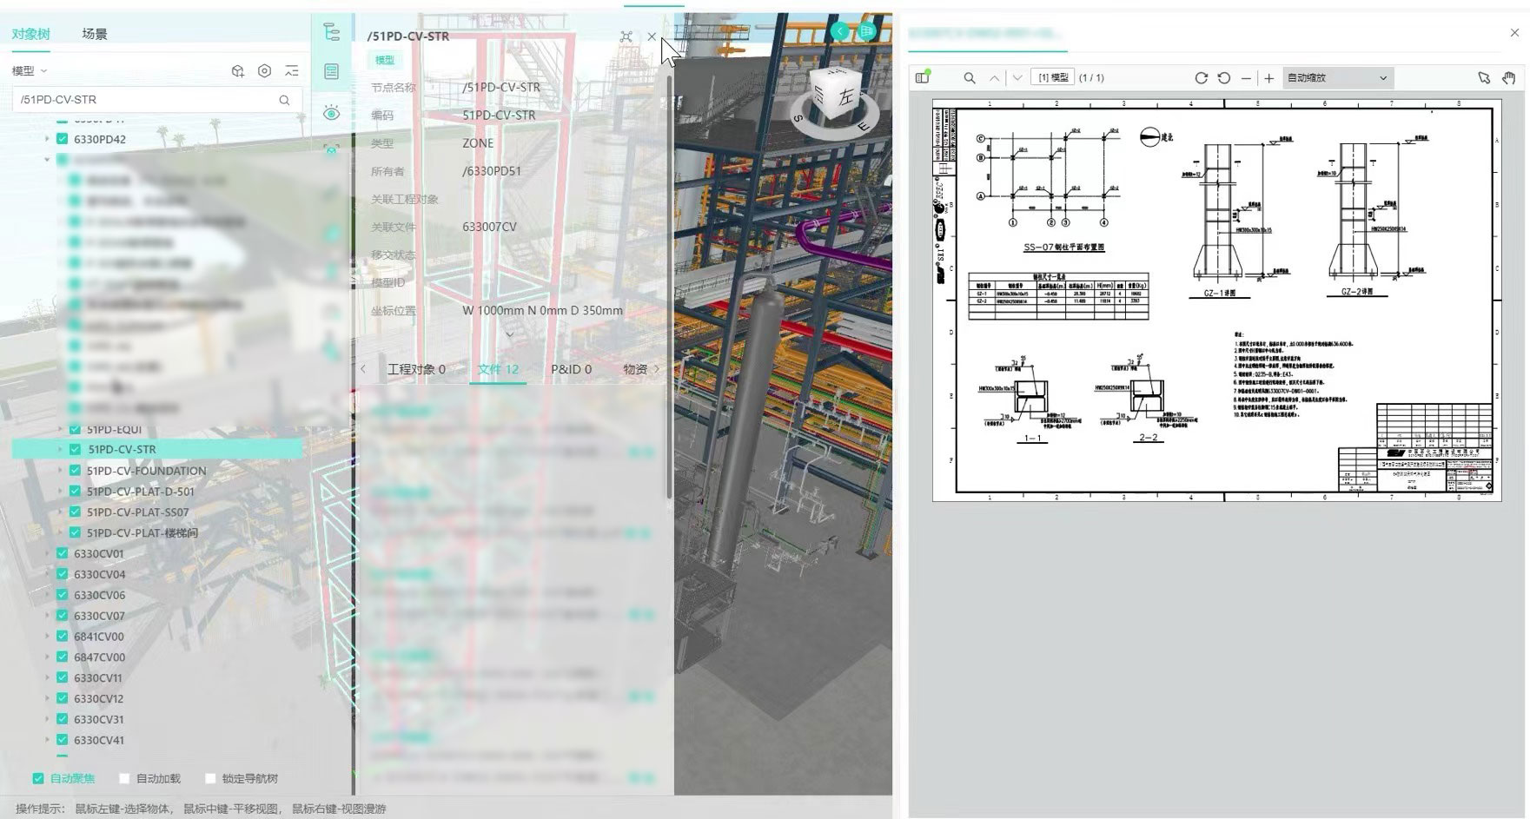Image resolution: width=1530 pixels, height=819 pixels.
Task: Open the properties list sidebar icon
Action: coord(331,71)
